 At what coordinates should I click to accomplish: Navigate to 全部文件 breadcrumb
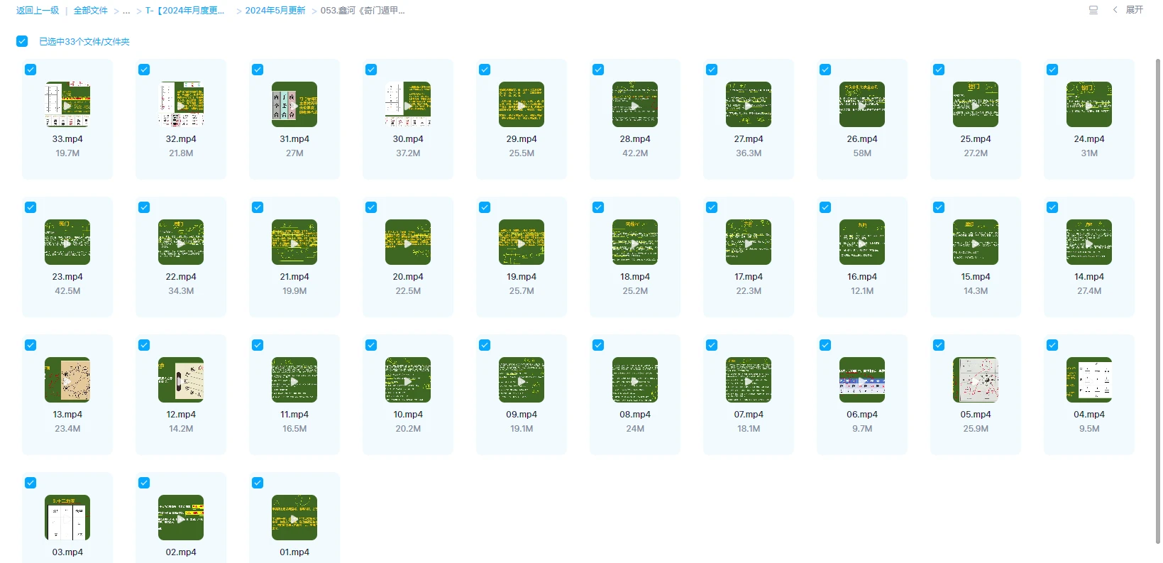91,11
